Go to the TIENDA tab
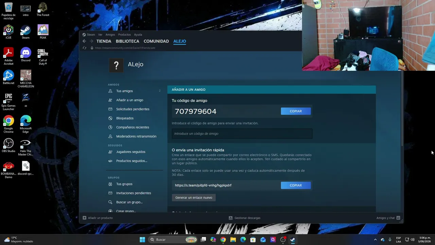 [x=104, y=41]
